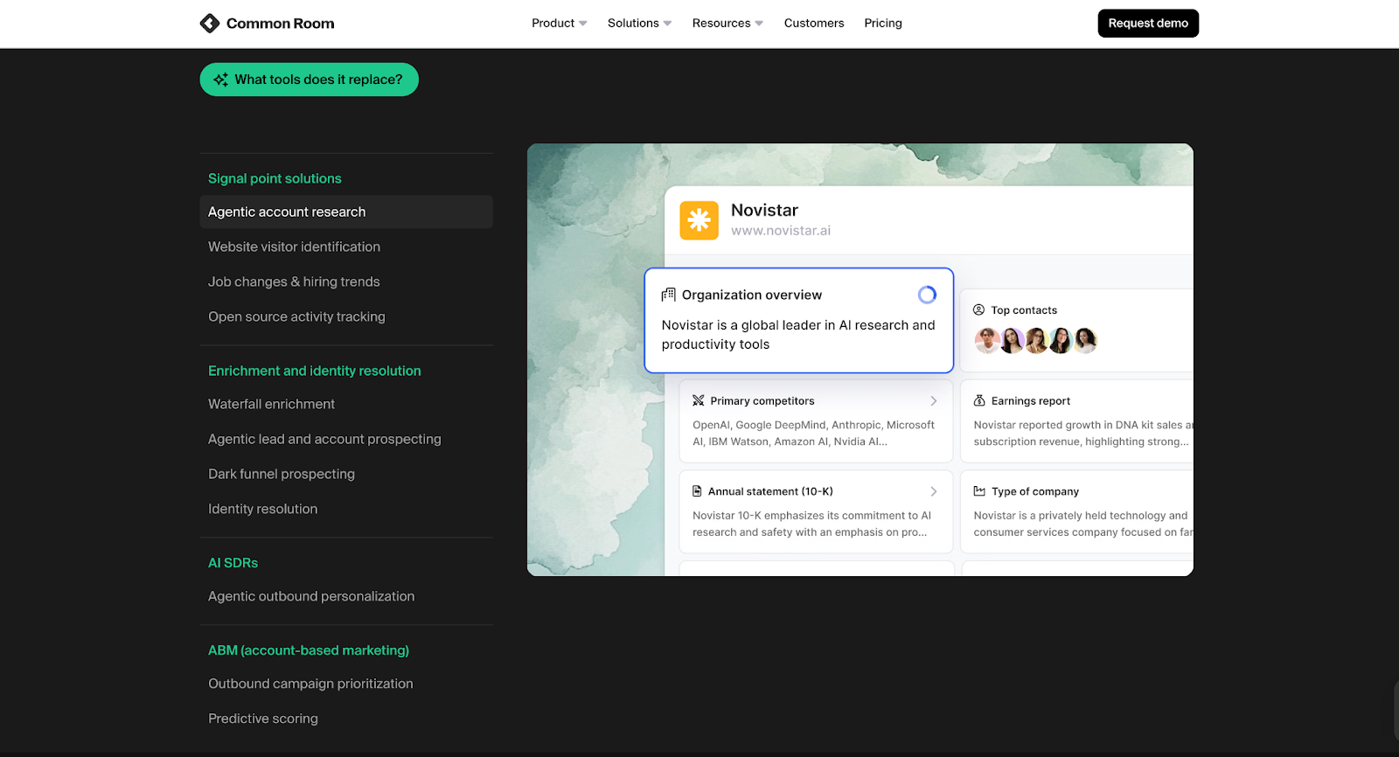
Task: Click the Earnings report label
Action: [x=1031, y=400]
